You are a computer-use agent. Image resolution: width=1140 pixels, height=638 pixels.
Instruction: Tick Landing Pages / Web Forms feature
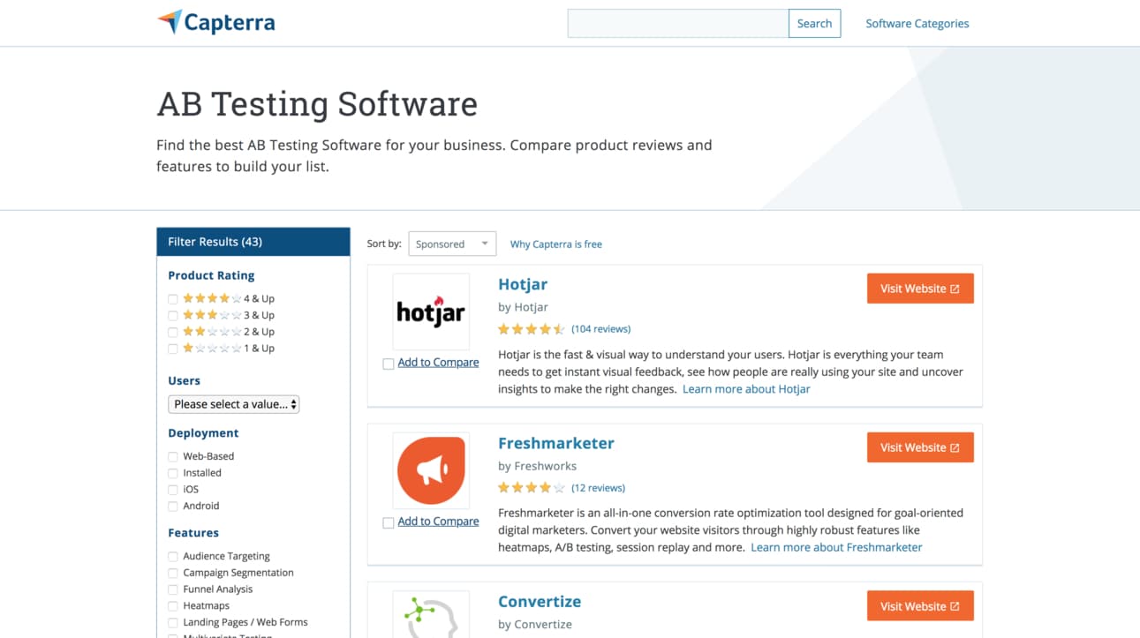[173, 623]
